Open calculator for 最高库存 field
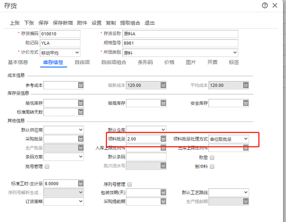The image size is (286, 222). (x=163, y=103)
